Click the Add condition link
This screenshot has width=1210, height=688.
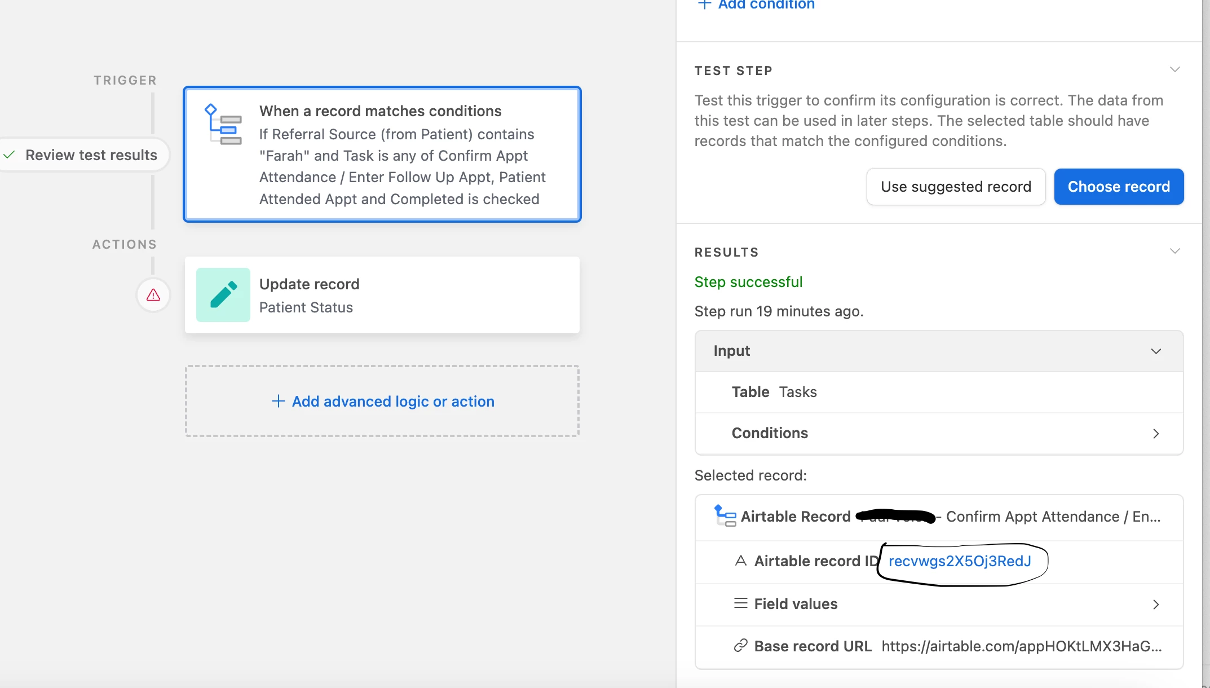[x=756, y=5]
